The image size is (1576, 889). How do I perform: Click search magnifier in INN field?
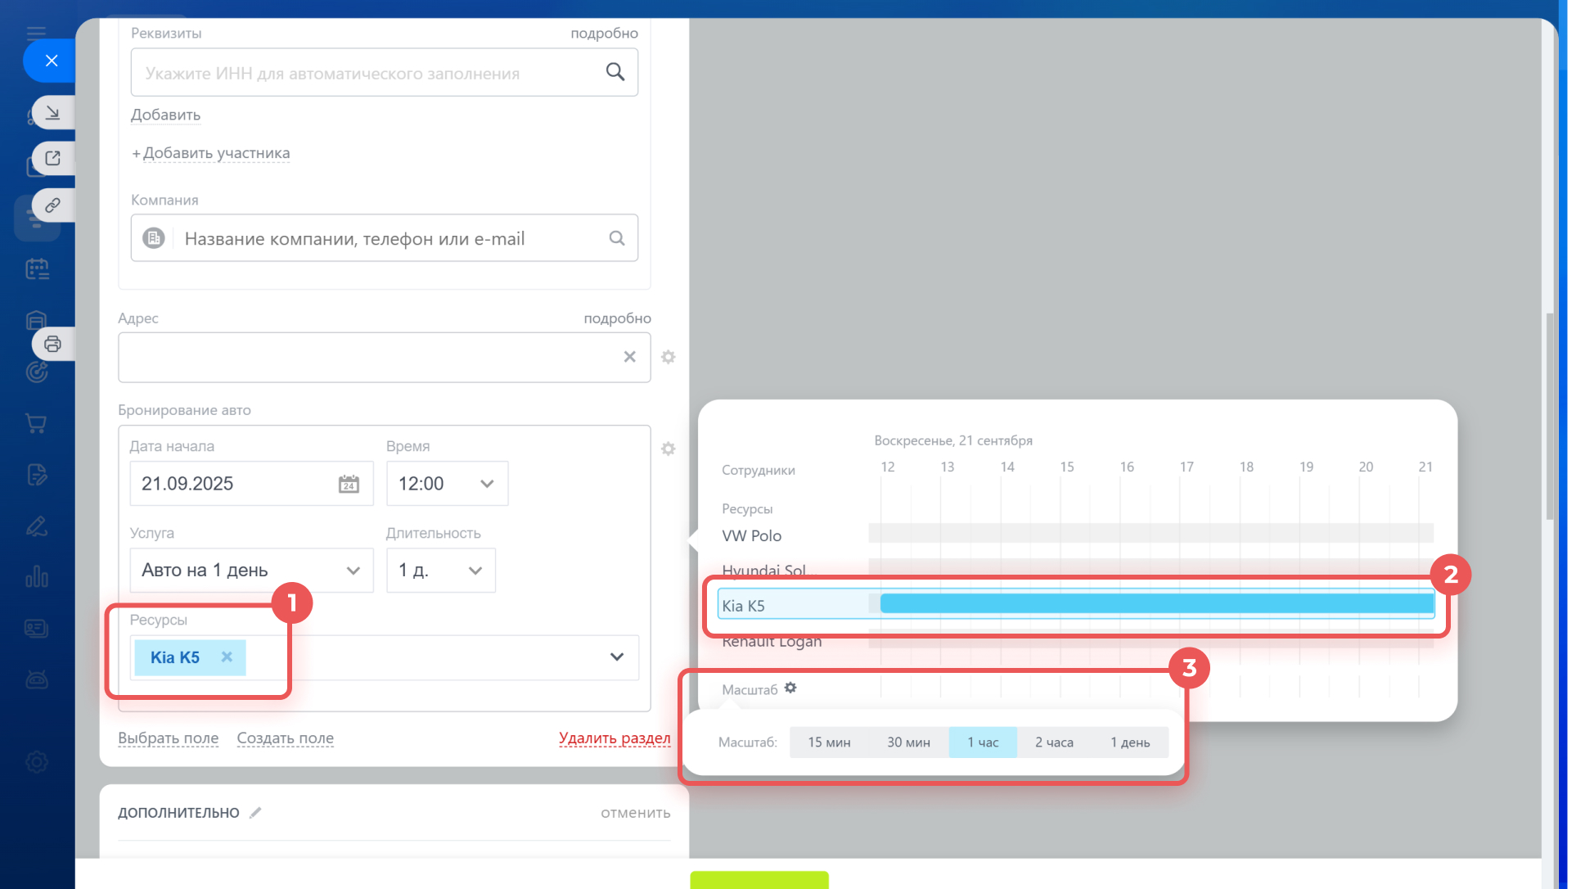click(x=615, y=72)
